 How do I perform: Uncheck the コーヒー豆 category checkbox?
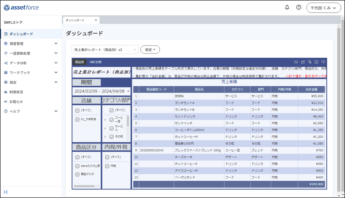tap(112, 119)
